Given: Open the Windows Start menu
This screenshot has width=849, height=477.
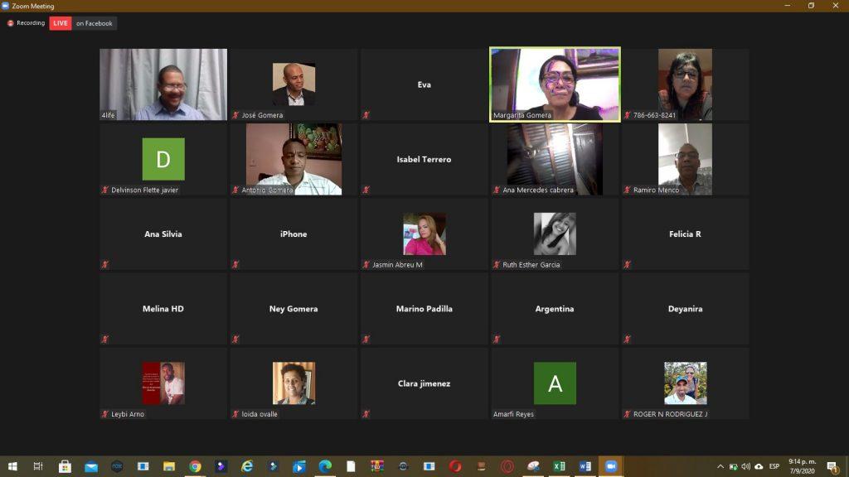Looking at the screenshot, I should point(12,466).
